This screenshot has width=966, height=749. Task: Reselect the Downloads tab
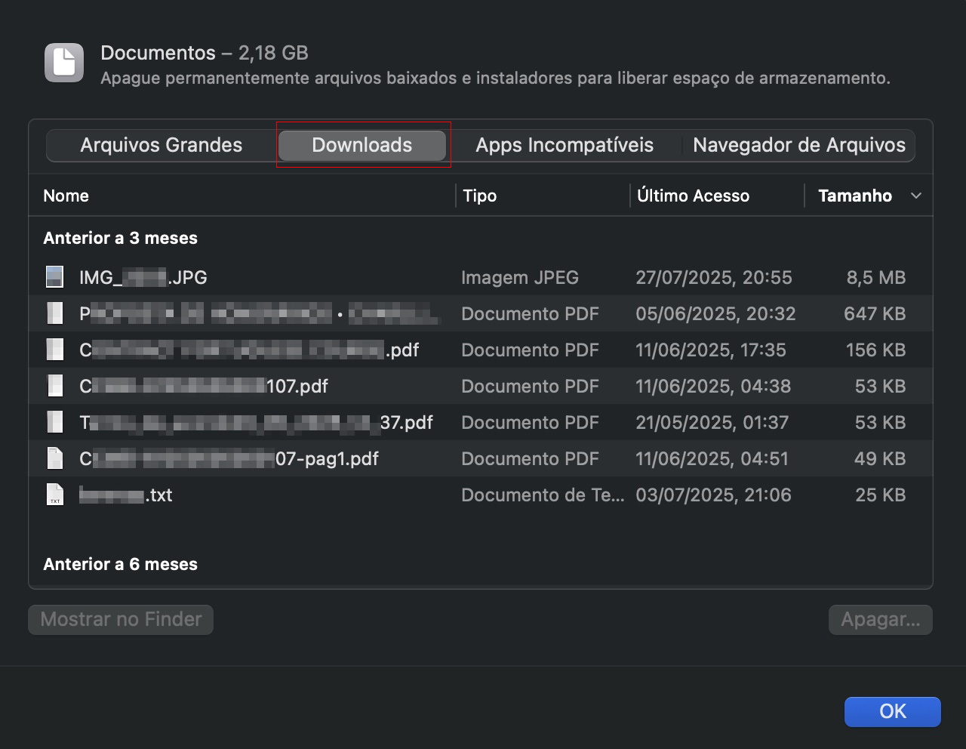coord(361,145)
